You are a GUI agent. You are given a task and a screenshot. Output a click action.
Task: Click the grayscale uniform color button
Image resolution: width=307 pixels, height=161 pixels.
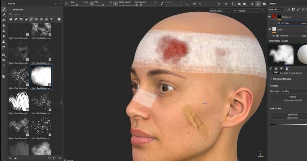coord(289,116)
